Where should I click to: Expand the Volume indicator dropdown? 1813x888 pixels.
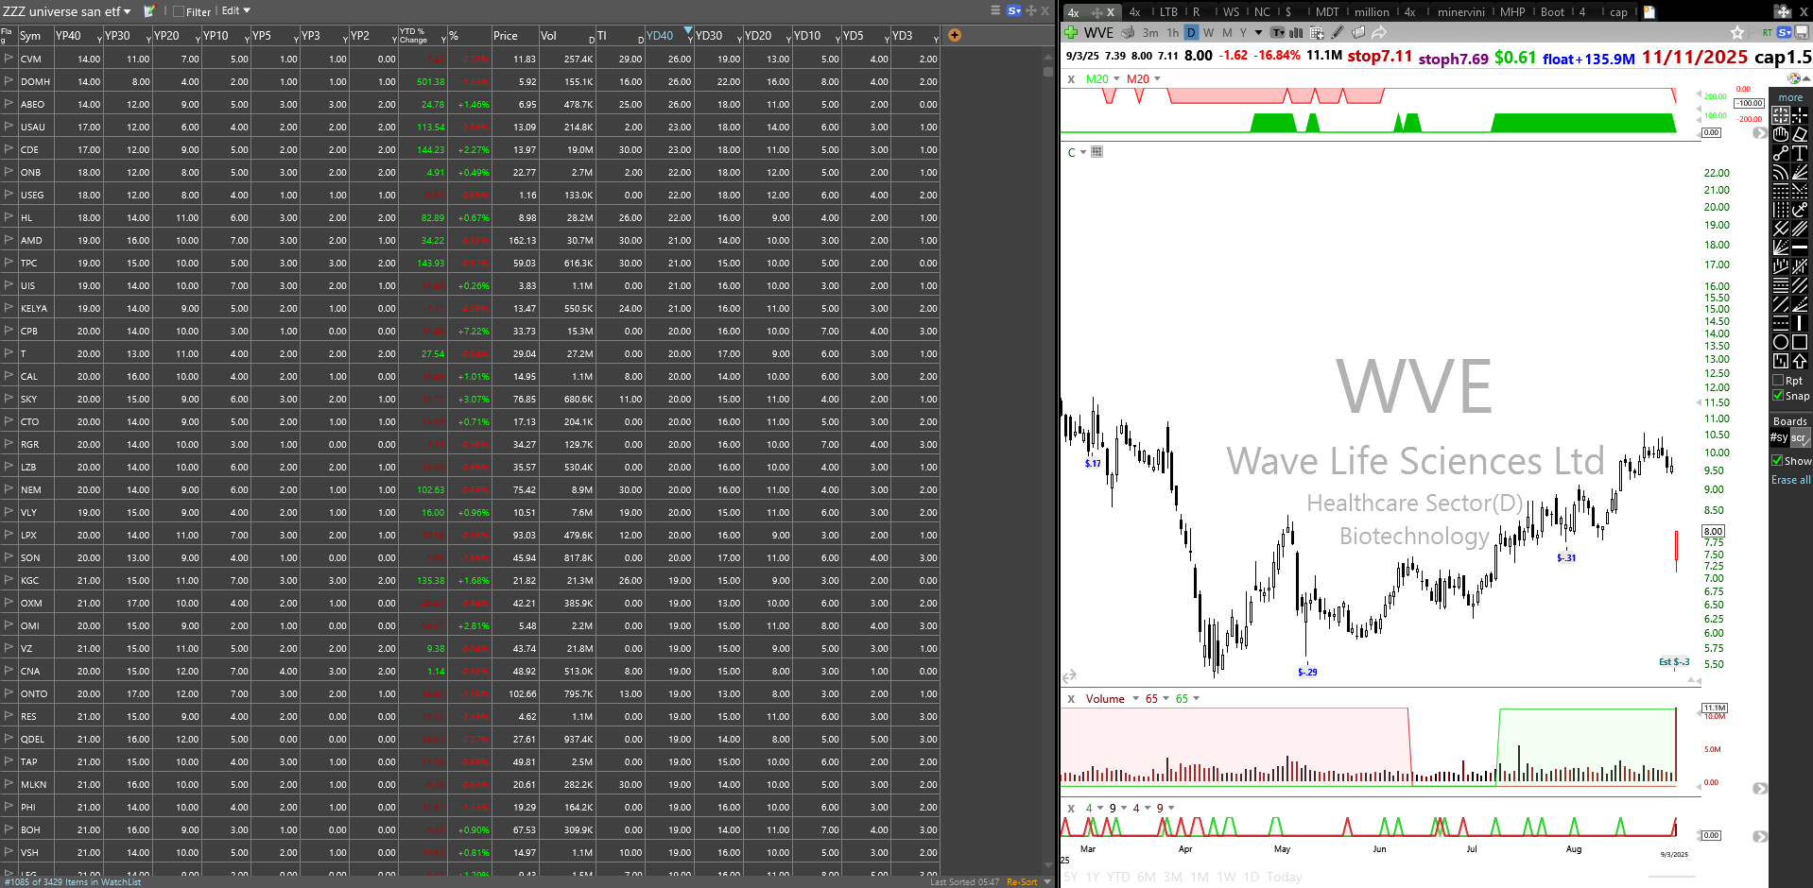tap(1135, 699)
